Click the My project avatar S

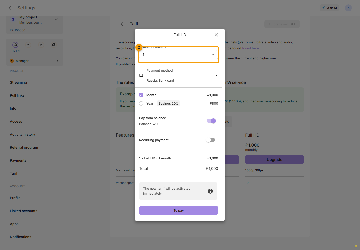[13, 19]
